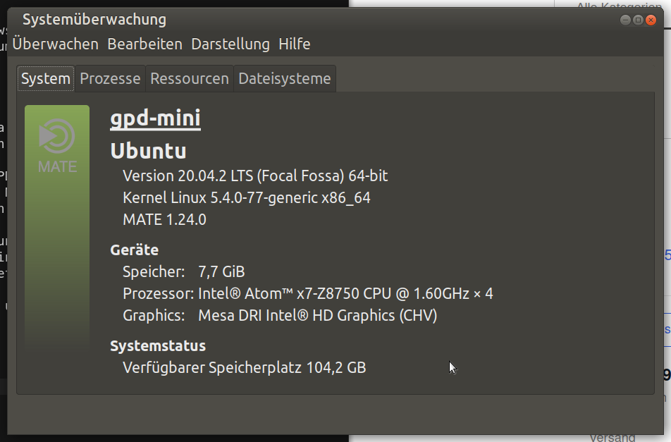The image size is (671, 442).
Task: Click the Graphics Mesa DRI Intel line
Action: [280, 315]
